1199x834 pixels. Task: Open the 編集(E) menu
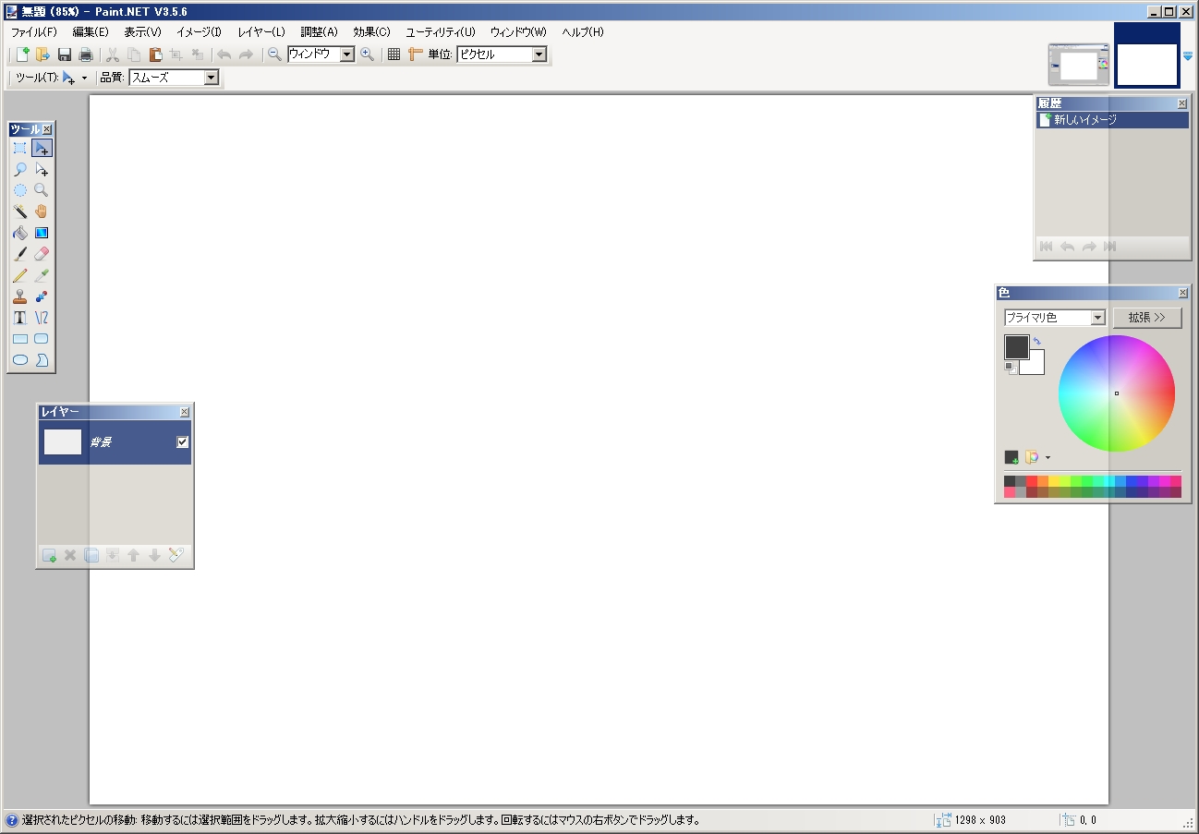[x=91, y=32]
